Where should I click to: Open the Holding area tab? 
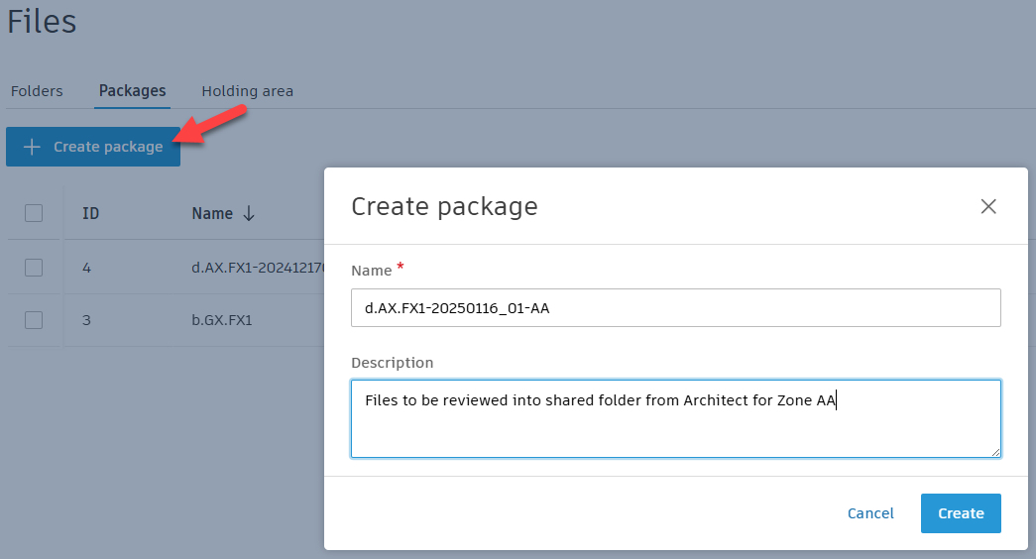coord(247,91)
